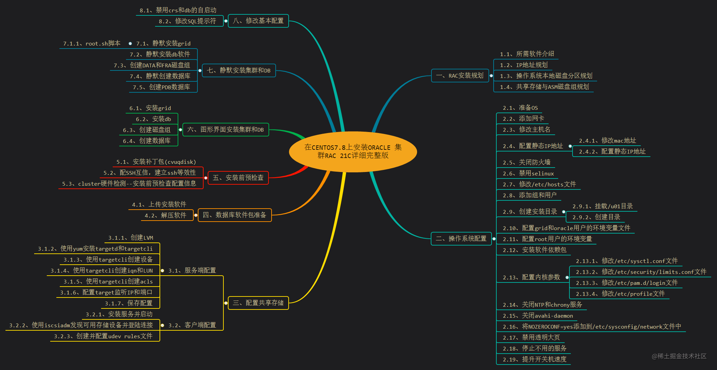This screenshot has height=370, width=717.
Task: Select the "六、图形界面安装集群和DB" node
Action: [225, 130]
